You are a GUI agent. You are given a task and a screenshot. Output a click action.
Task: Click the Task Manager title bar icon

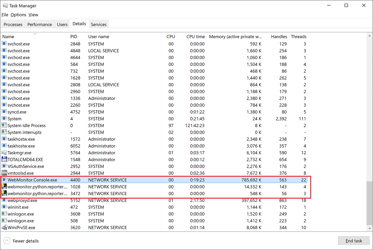pos(5,5)
